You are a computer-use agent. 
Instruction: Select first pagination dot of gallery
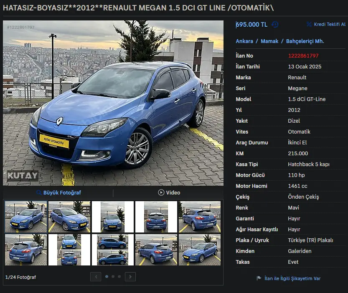[x=107, y=277]
